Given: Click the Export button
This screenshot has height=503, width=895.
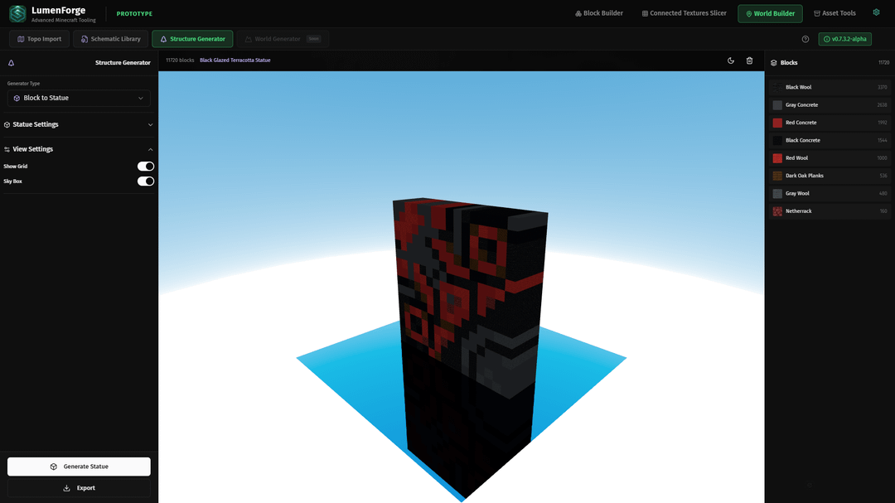Looking at the screenshot, I should point(80,488).
